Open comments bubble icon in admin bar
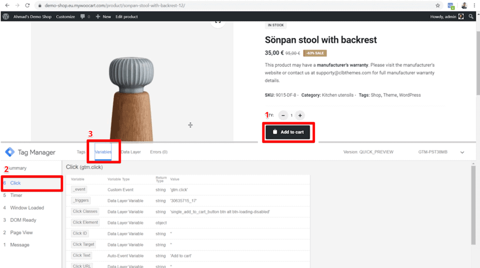Image resolution: width=480 pixels, height=268 pixels. [82, 16]
